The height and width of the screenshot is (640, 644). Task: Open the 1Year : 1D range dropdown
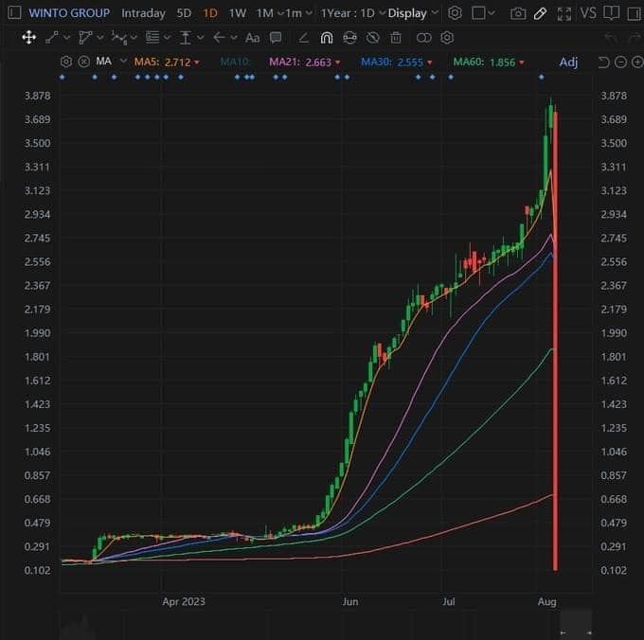point(352,13)
